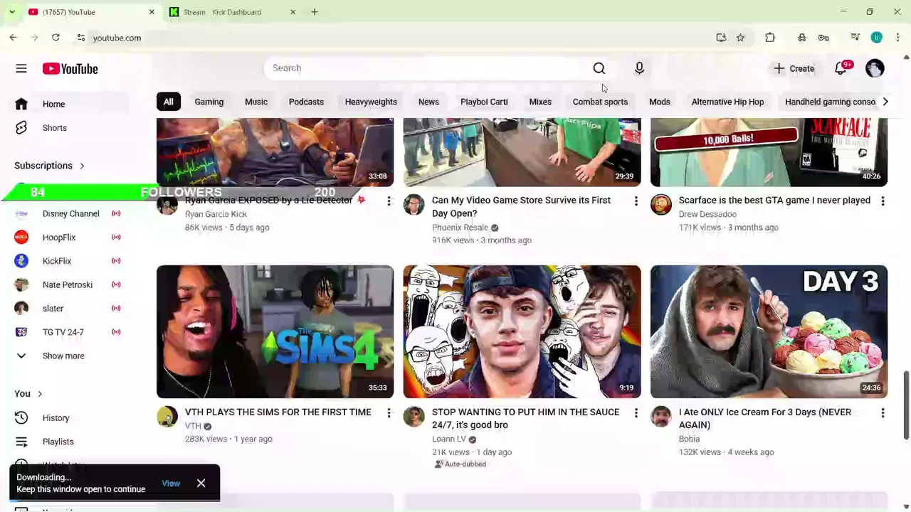Screen dimensions: 911x512
Task: Open the Ryan Garcia Kick channel link
Action: point(216,214)
